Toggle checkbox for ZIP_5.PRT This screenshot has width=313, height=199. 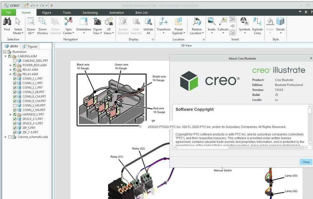click(x=15, y=128)
